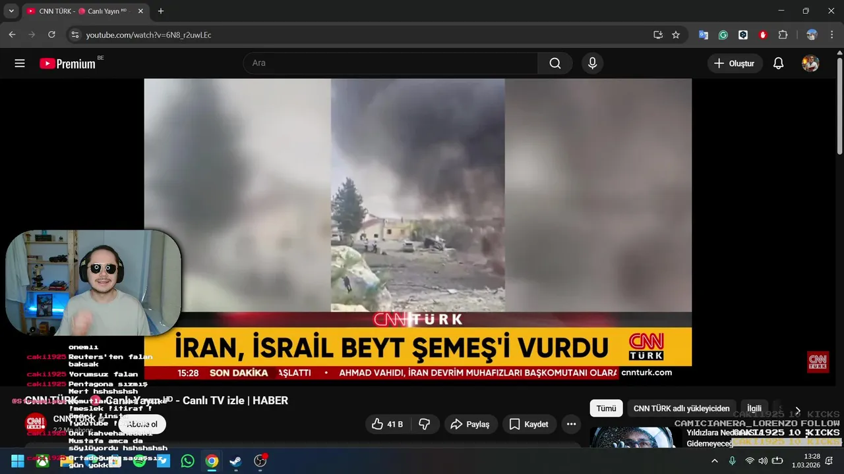Open the volume control in tray

click(x=763, y=461)
